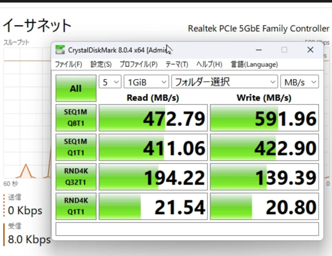Click the SEQ1M Q8T1 read value 472.79
This screenshot has width=332, height=256.
(x=153, y=118)
